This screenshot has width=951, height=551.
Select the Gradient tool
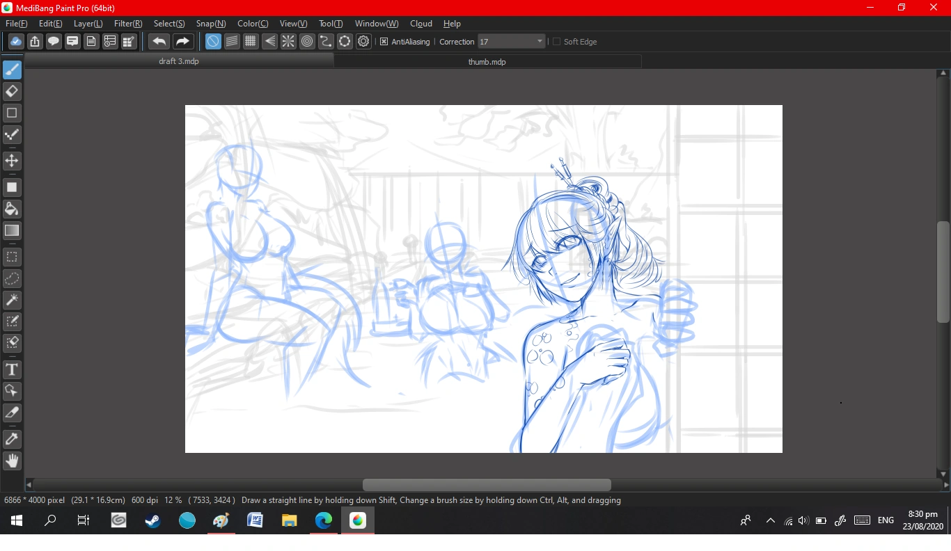point(12,230)
